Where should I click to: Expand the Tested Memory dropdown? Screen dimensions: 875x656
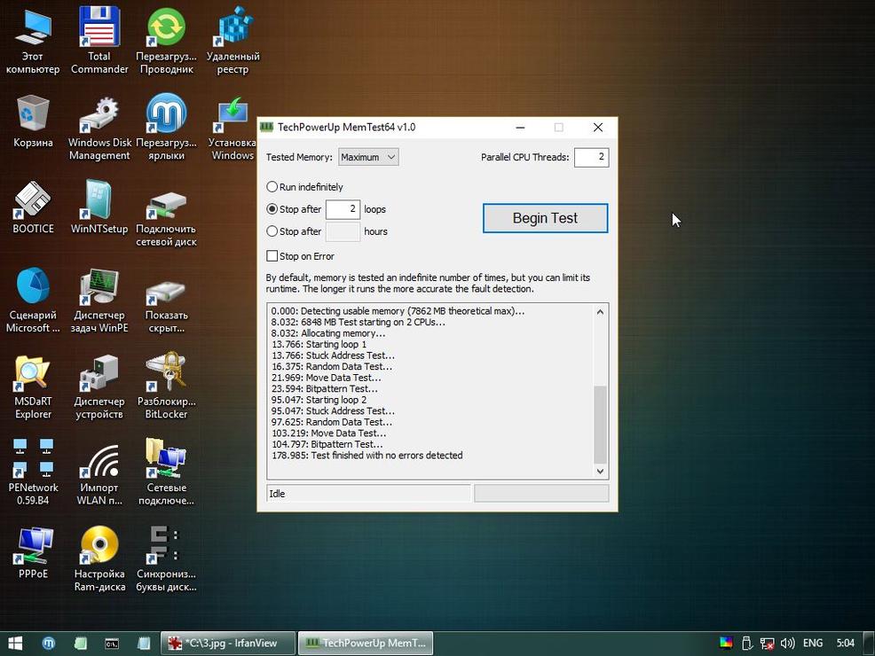pos(368,157)
